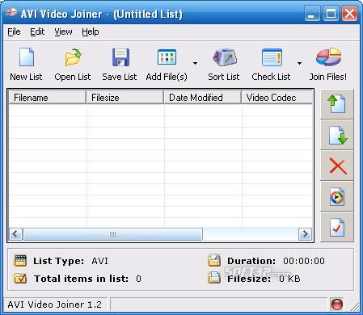Click the AVI list type value
This screenshot has height=315, width=363.
[99, 261]
